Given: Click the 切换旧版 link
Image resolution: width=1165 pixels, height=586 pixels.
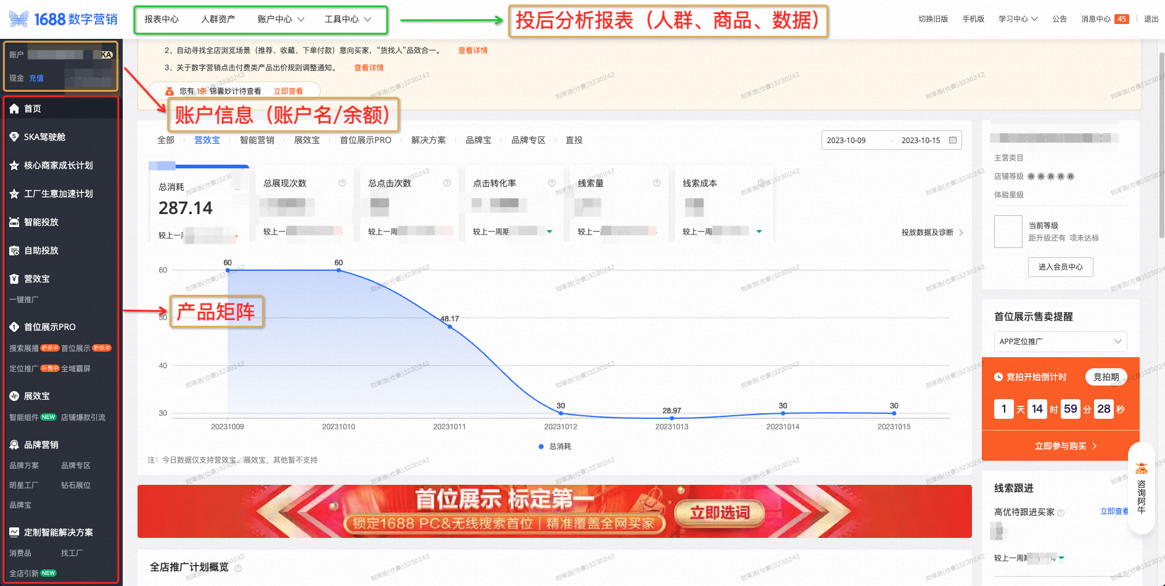Looking at the screenshot, I should pyautogui.click(x=933, y=19).
